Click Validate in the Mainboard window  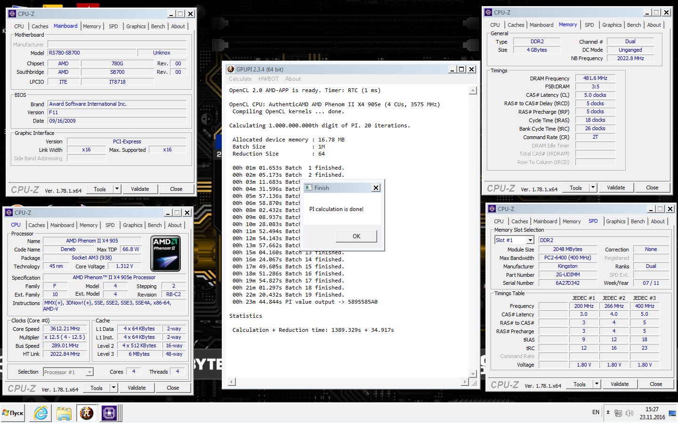tap(140, 189)
